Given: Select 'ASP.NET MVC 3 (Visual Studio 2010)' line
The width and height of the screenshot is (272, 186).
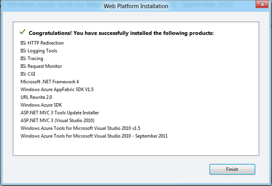Looking at the screenshot, I should (x=57, y=120).
